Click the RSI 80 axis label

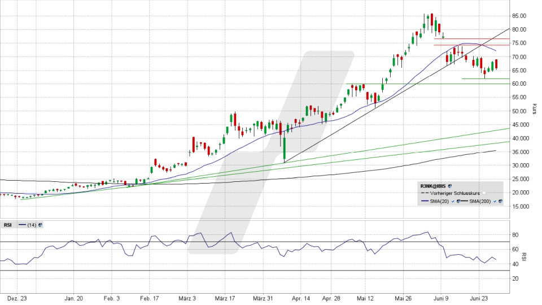[x=515, y=235]
